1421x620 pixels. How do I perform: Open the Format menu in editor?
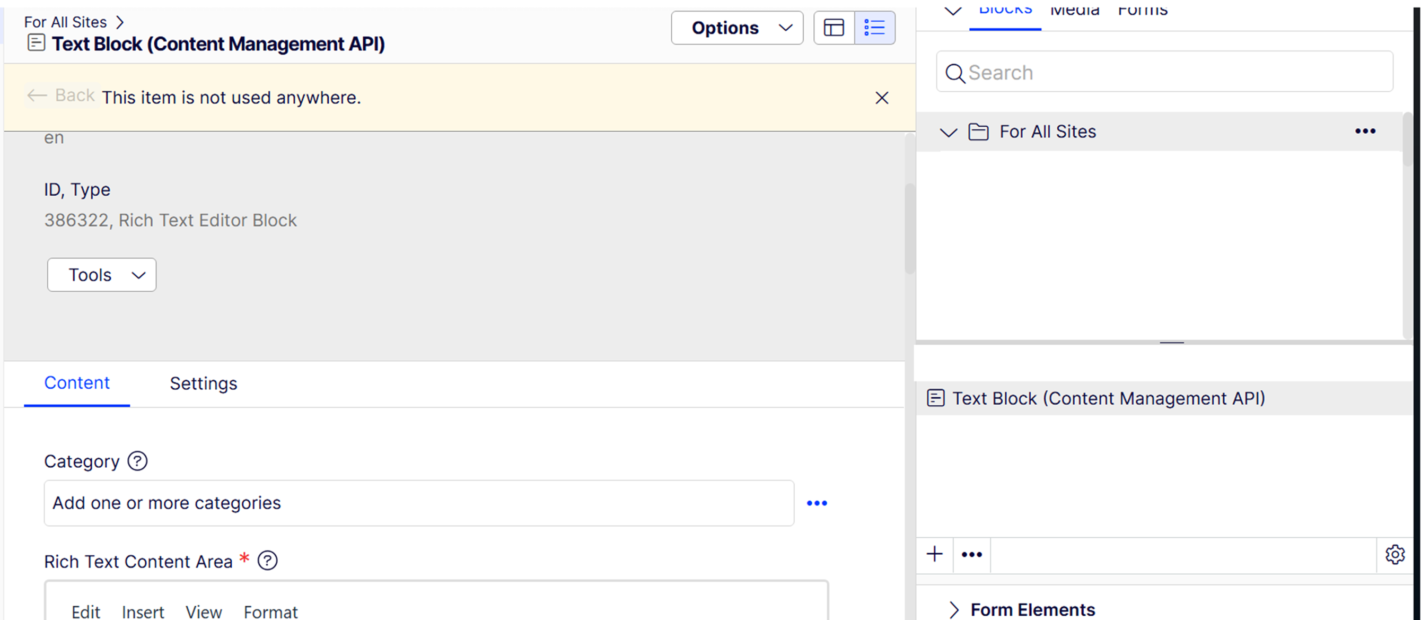(x=270, y=612)
